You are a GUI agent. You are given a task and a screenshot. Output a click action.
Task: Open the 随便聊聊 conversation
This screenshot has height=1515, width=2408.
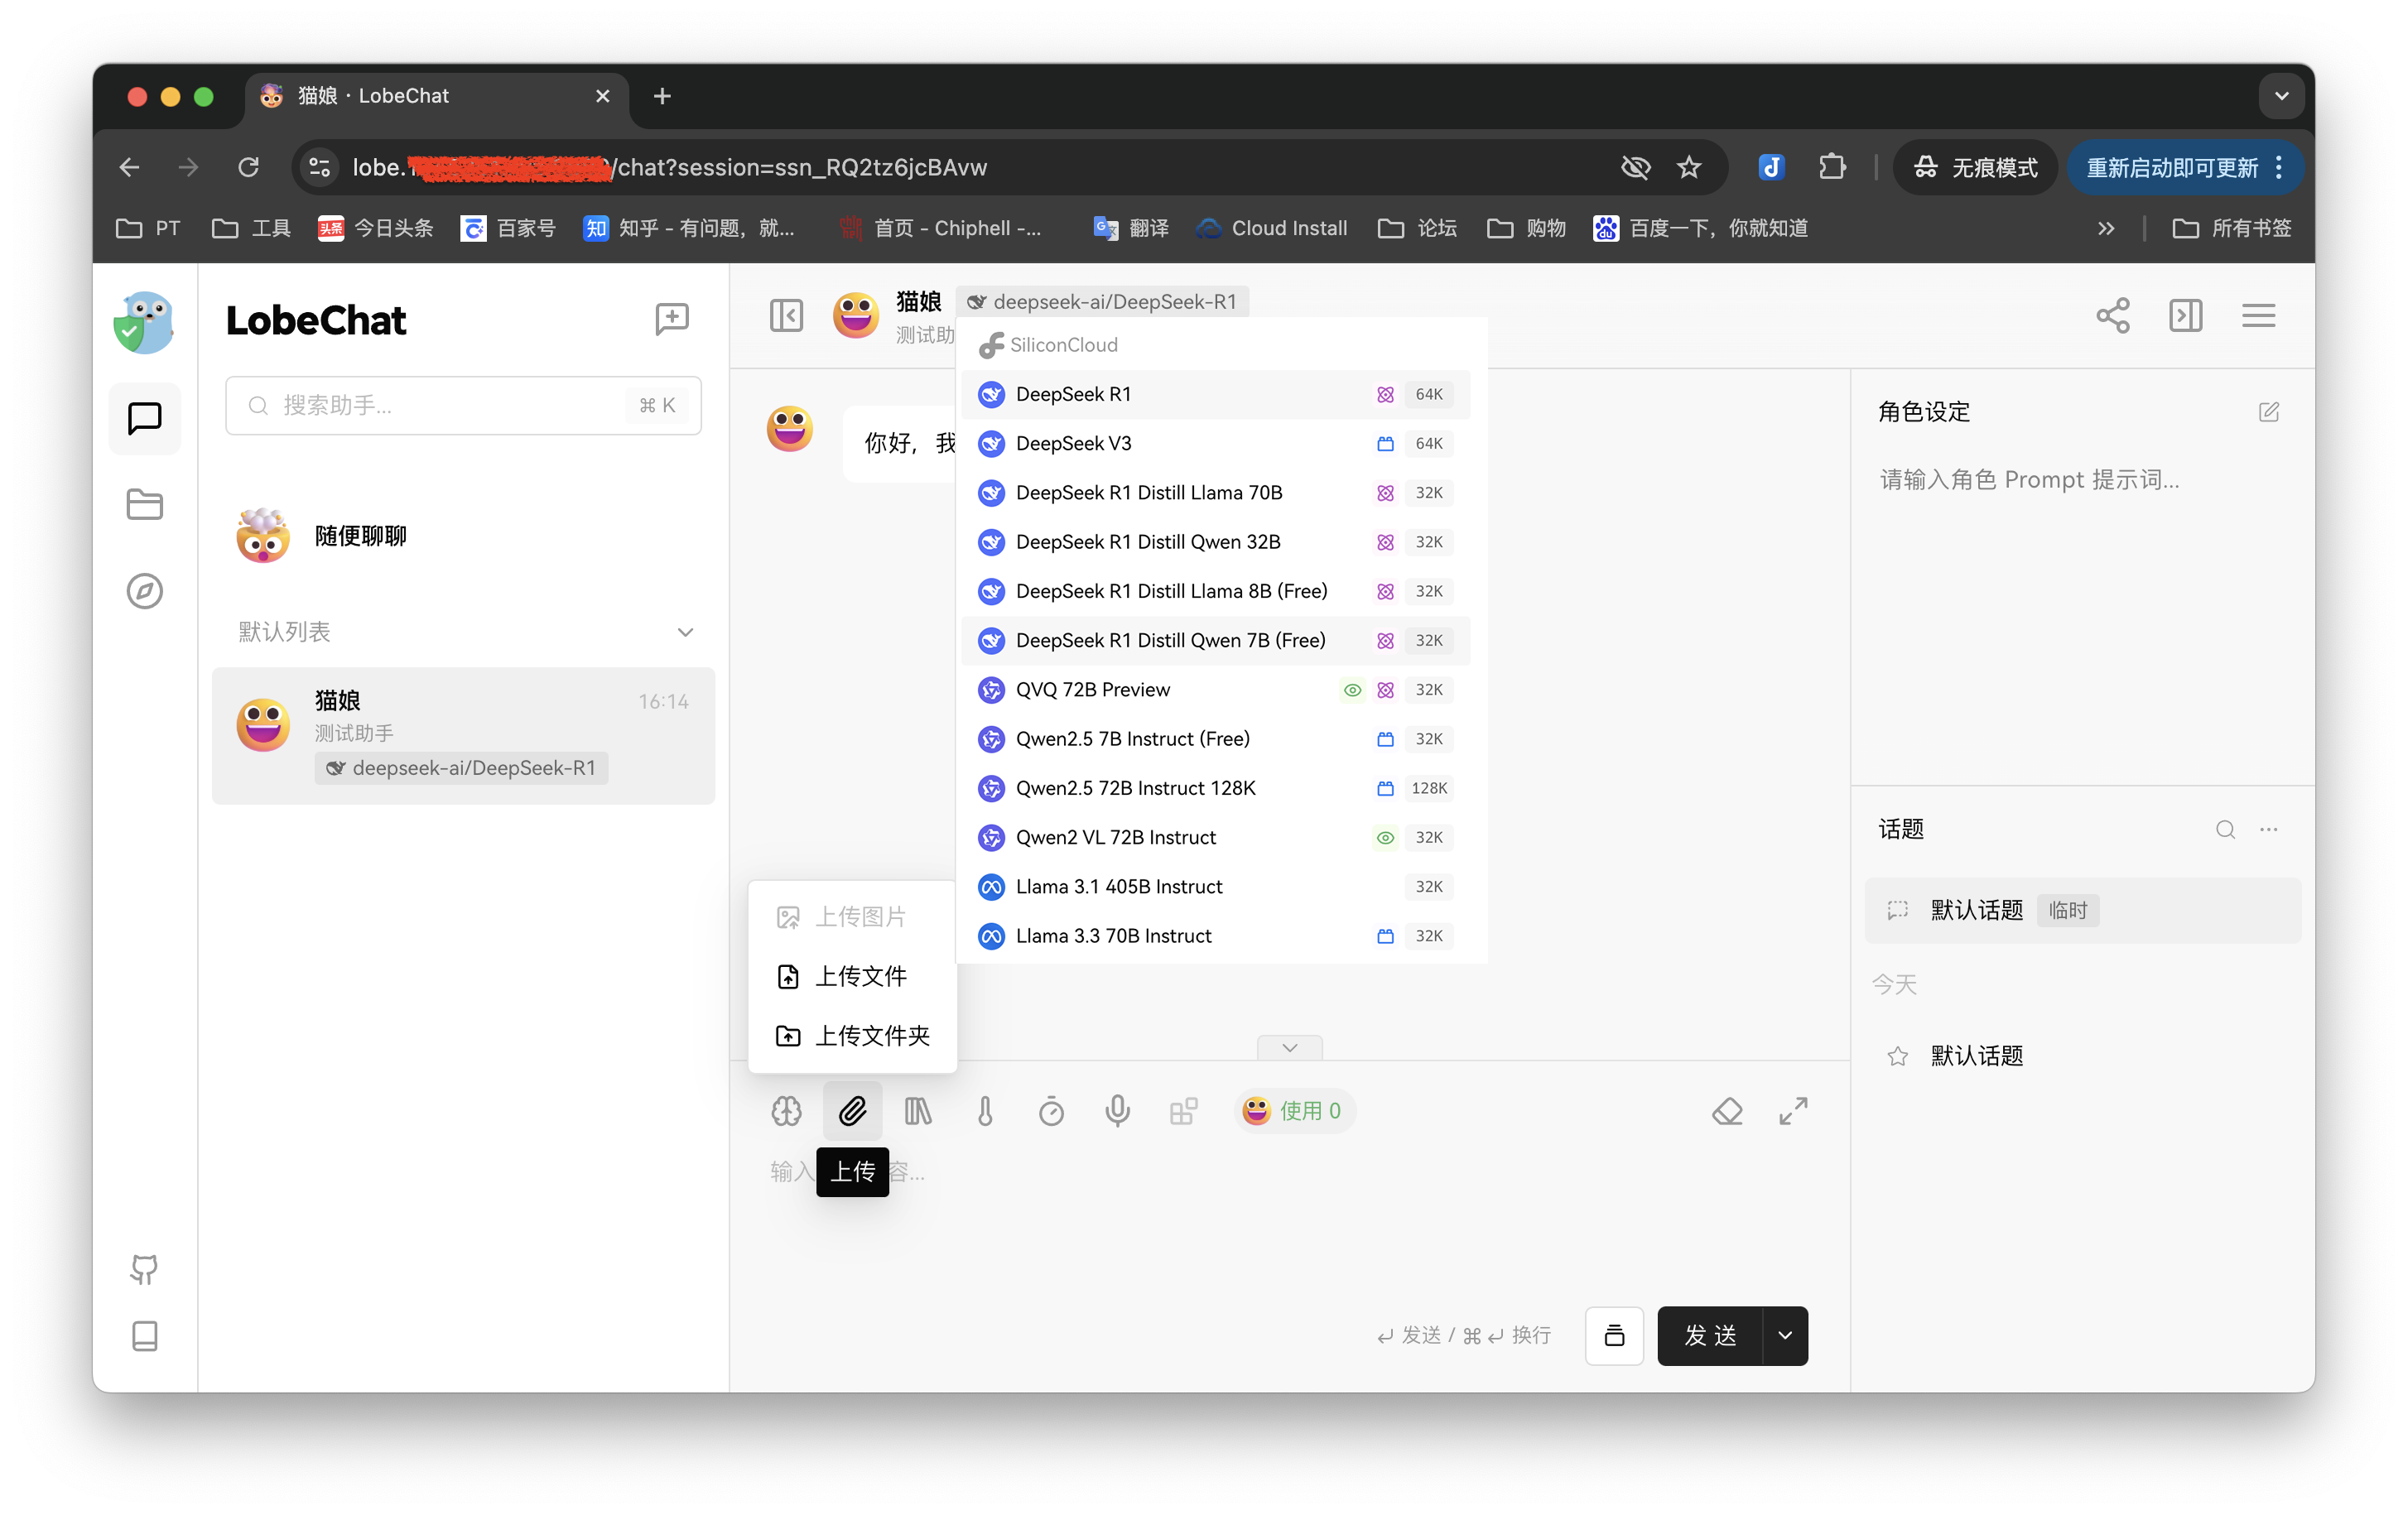tap(463, 536)
